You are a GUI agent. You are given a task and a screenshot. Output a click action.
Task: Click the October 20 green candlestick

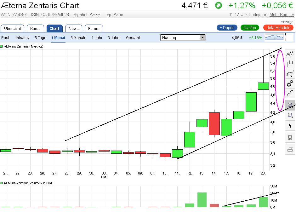tap(263, 86)
